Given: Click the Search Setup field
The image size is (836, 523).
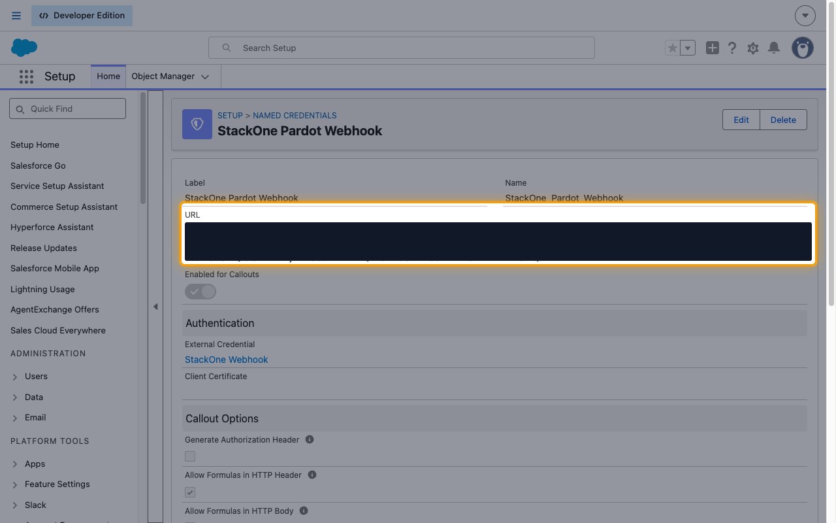Looking at the screenshot, I should tap(402, 48).
